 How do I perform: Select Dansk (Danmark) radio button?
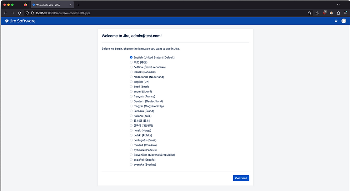(131, 72)
